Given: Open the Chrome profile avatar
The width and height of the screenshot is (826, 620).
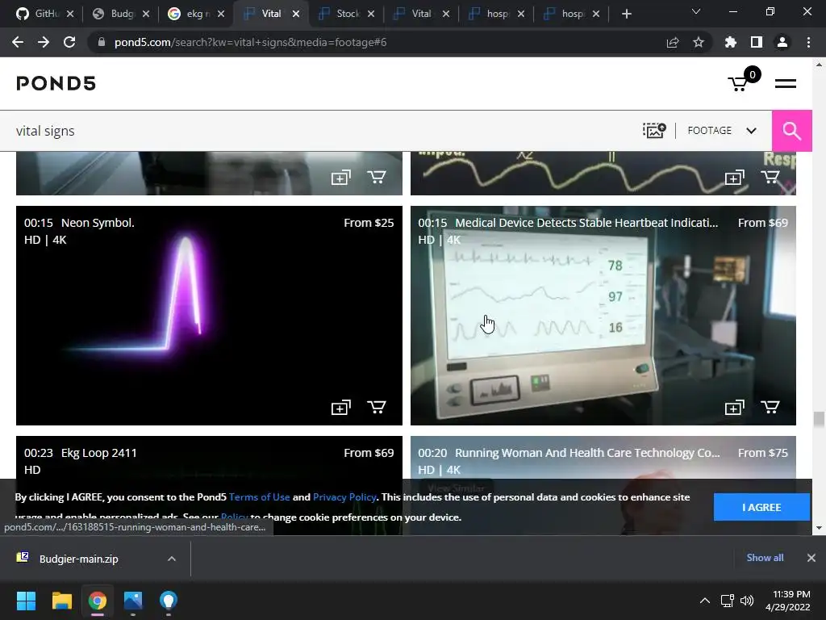Looking at the screenshot, I should [782, 42].
